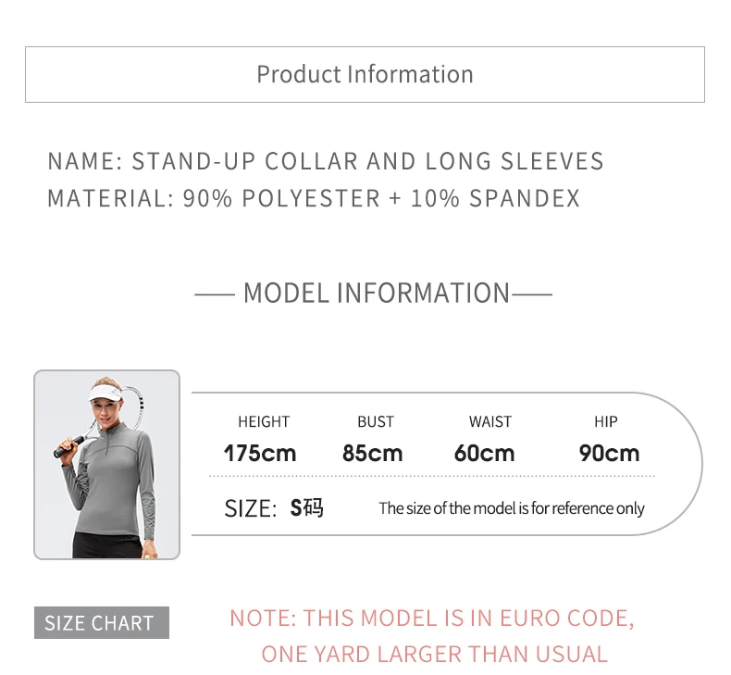Click the S码 size value
The height and width of the screenshot is (675, 731).
pos(306,507)
